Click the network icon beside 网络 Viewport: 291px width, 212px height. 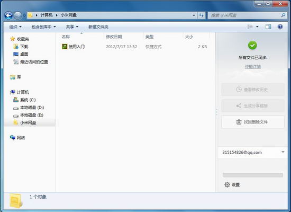coord(13,137)
